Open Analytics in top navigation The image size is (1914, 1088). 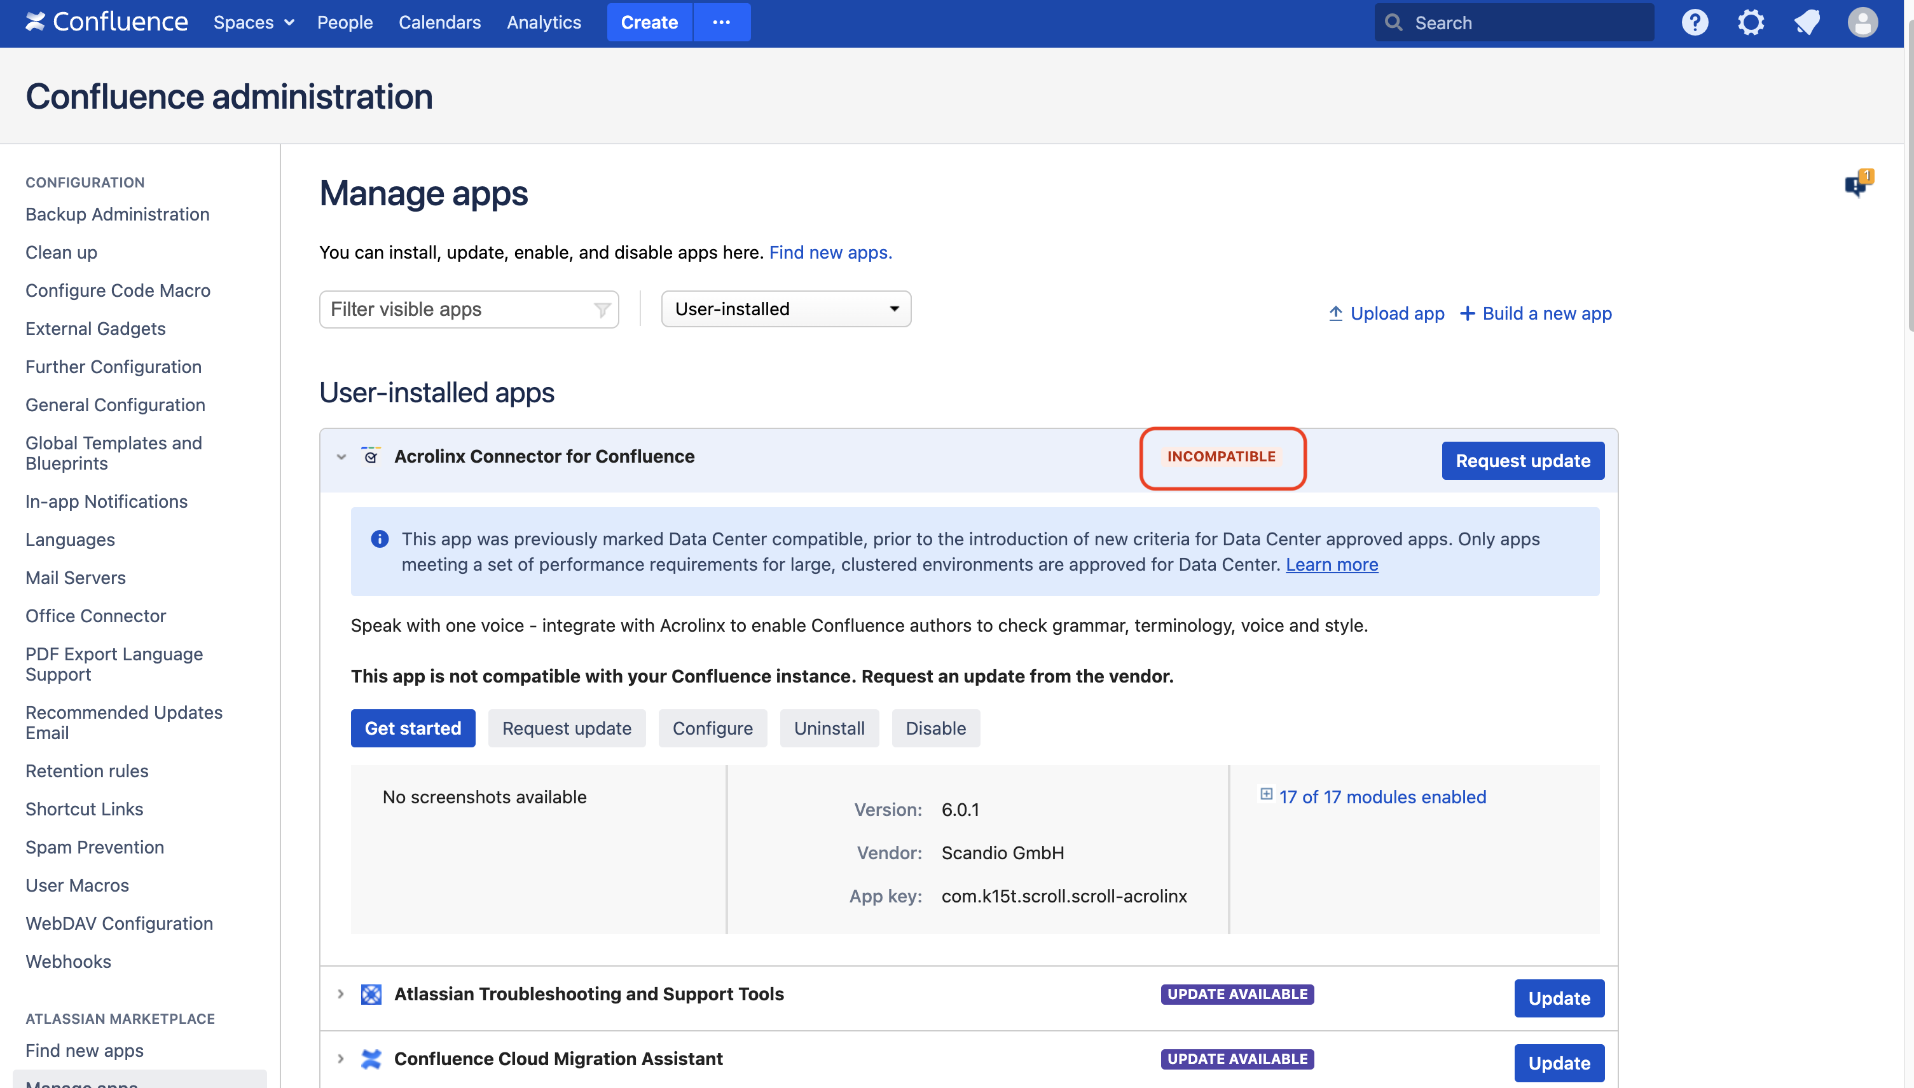click(544, 22)
